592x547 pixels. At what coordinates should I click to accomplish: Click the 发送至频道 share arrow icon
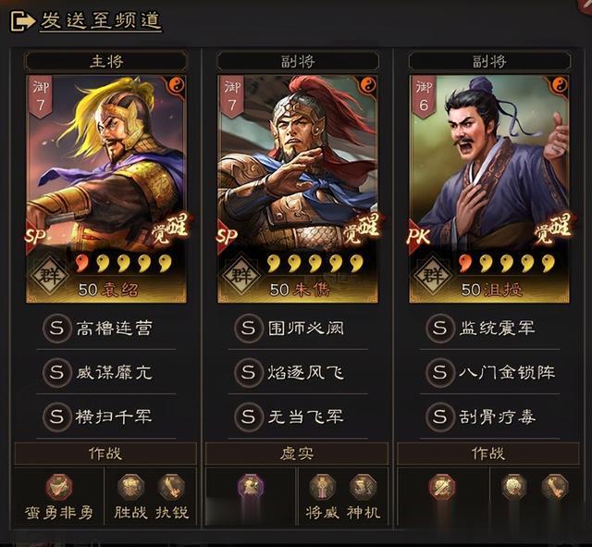coord(21,21)
